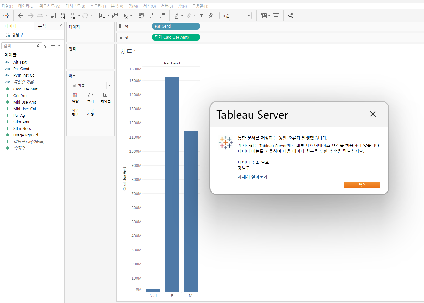Viewport: 424px width, 303px height.
Task: Open the dropdown arrow next to New Worksheet
Action: coord(108,16)
